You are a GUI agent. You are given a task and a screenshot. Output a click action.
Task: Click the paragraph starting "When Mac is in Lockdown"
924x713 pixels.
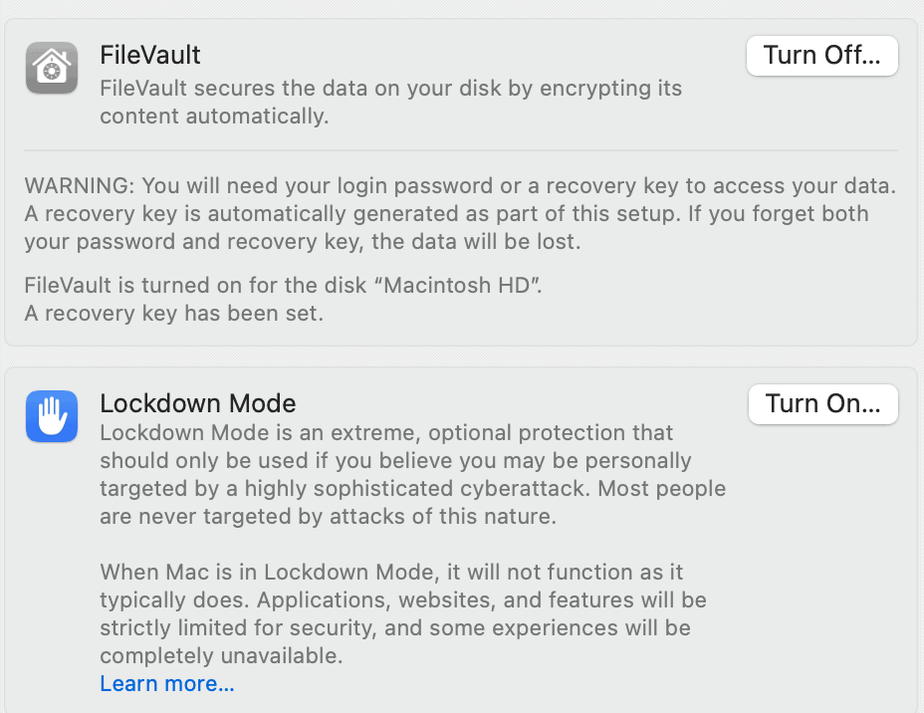403,613
